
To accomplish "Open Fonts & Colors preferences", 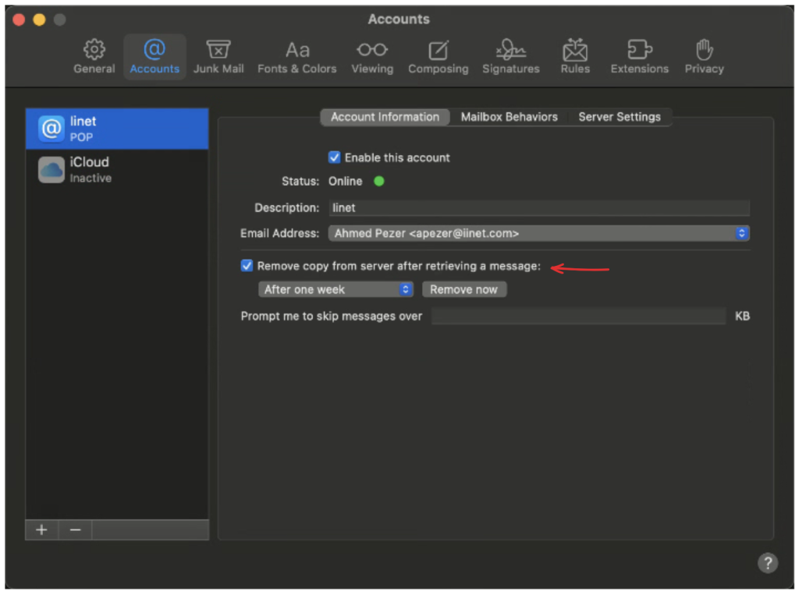I will click(297, 57).
